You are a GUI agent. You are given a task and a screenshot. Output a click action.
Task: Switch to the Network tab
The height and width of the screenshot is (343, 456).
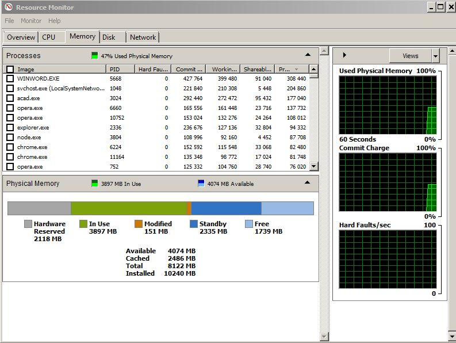(x=143, y=37)
